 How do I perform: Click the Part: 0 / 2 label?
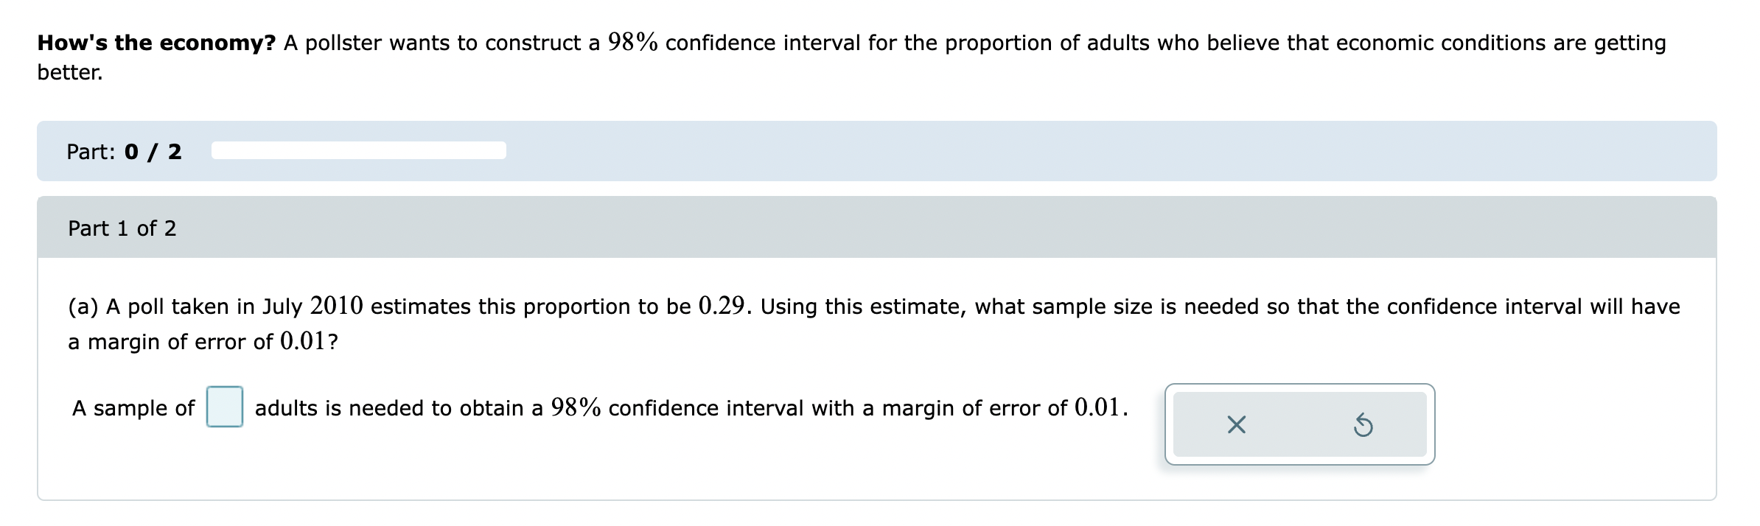pos(125,152)
